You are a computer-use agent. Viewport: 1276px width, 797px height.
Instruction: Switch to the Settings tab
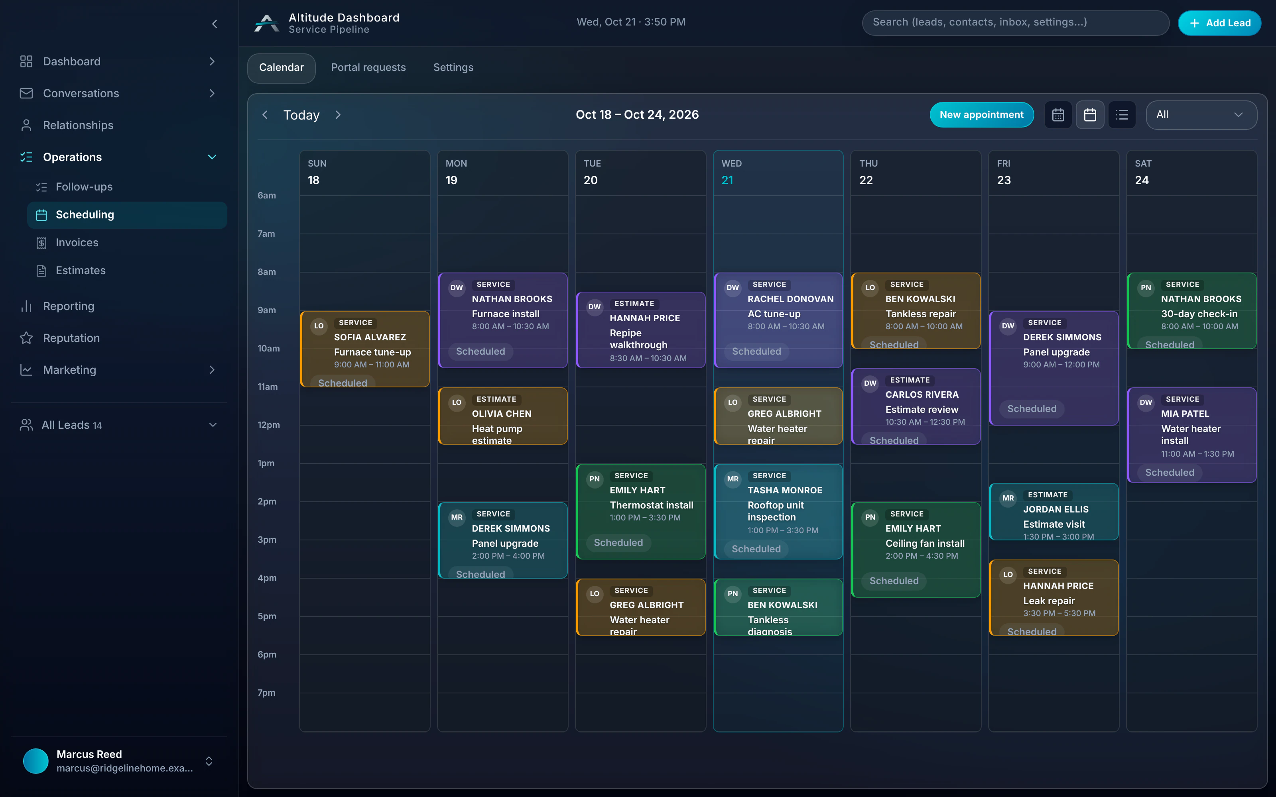pos(453,67)
